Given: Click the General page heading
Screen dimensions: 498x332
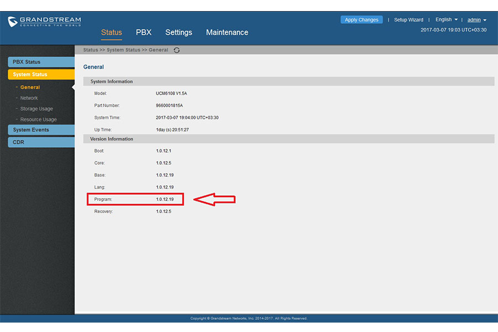Looking at the screenshot, I should tap(94, 67).
